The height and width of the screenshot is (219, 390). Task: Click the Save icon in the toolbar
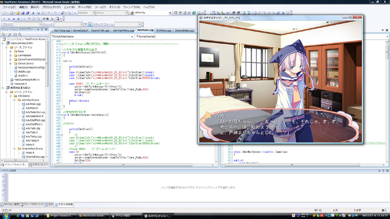pyautogui.click(x=23, y=13)
